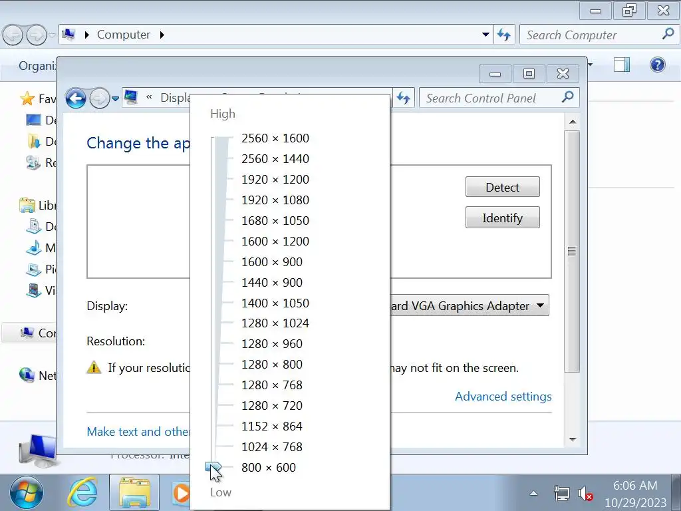Screen dimensions: 681x511
Task: Open Control Panel recent pages dropdown
Action: pos(115,98)
